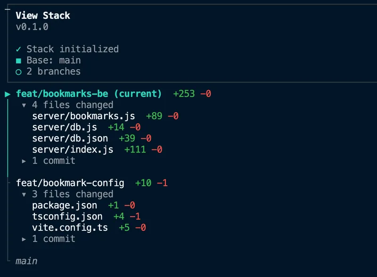Click the teal square icon beside Base: main
Screen dimensions: 377x277
tap(18, 61)
